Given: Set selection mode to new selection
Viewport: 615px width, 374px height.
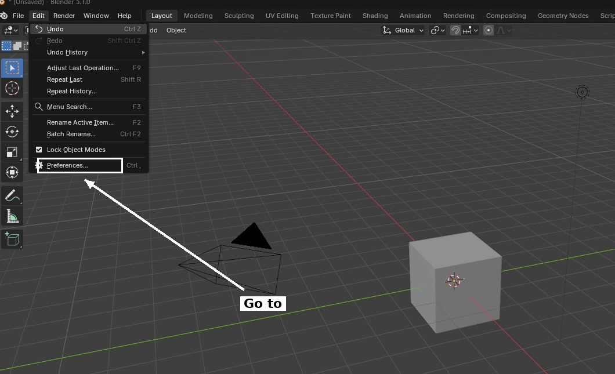Looking at the screenshot, I should tap(6, 46).
